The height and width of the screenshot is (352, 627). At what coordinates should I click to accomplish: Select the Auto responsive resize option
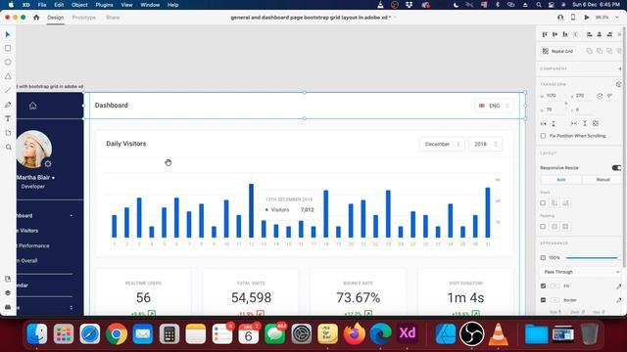click(x=561, y=180)
